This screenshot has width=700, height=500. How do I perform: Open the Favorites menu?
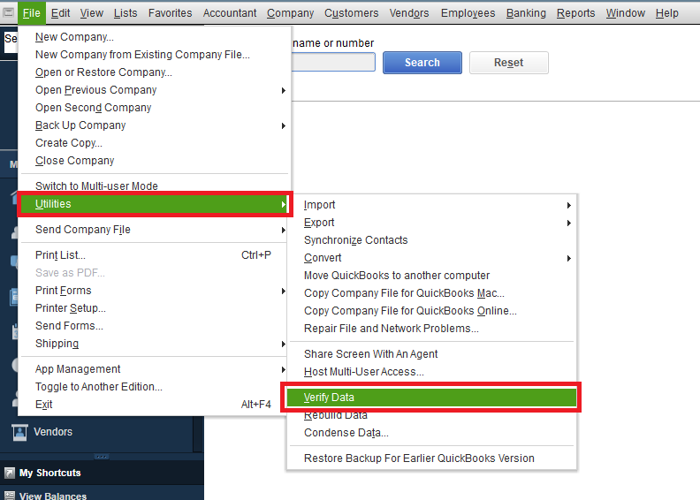coord(170,13)
